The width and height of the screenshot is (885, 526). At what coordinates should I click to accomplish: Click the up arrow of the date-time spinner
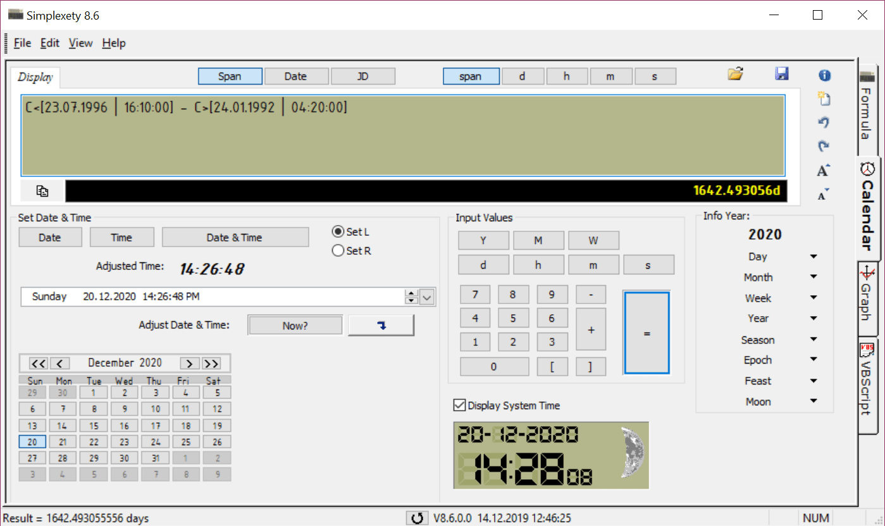[411, 293]
